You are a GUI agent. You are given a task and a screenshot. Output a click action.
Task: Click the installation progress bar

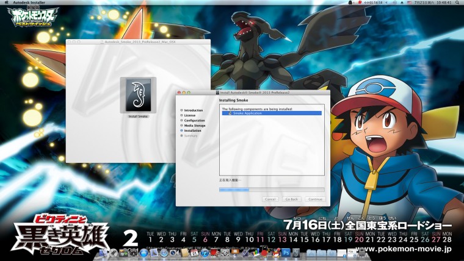(x=272, y=190)
